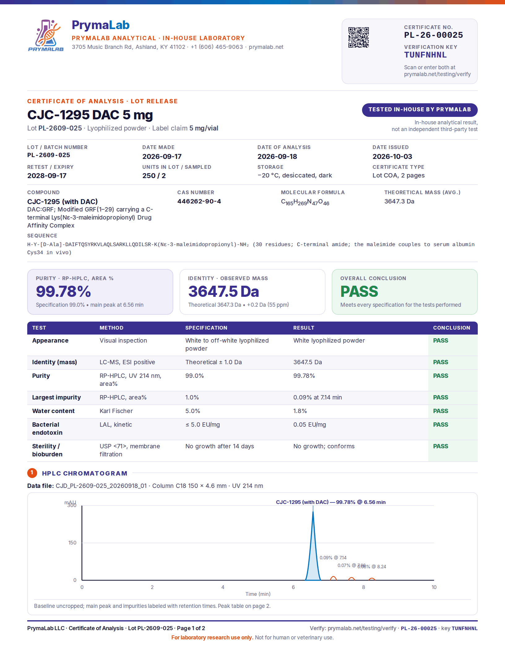Click the large PASS overall conclusion
This screenshot has height=653, width=505.
click(359, 291)
